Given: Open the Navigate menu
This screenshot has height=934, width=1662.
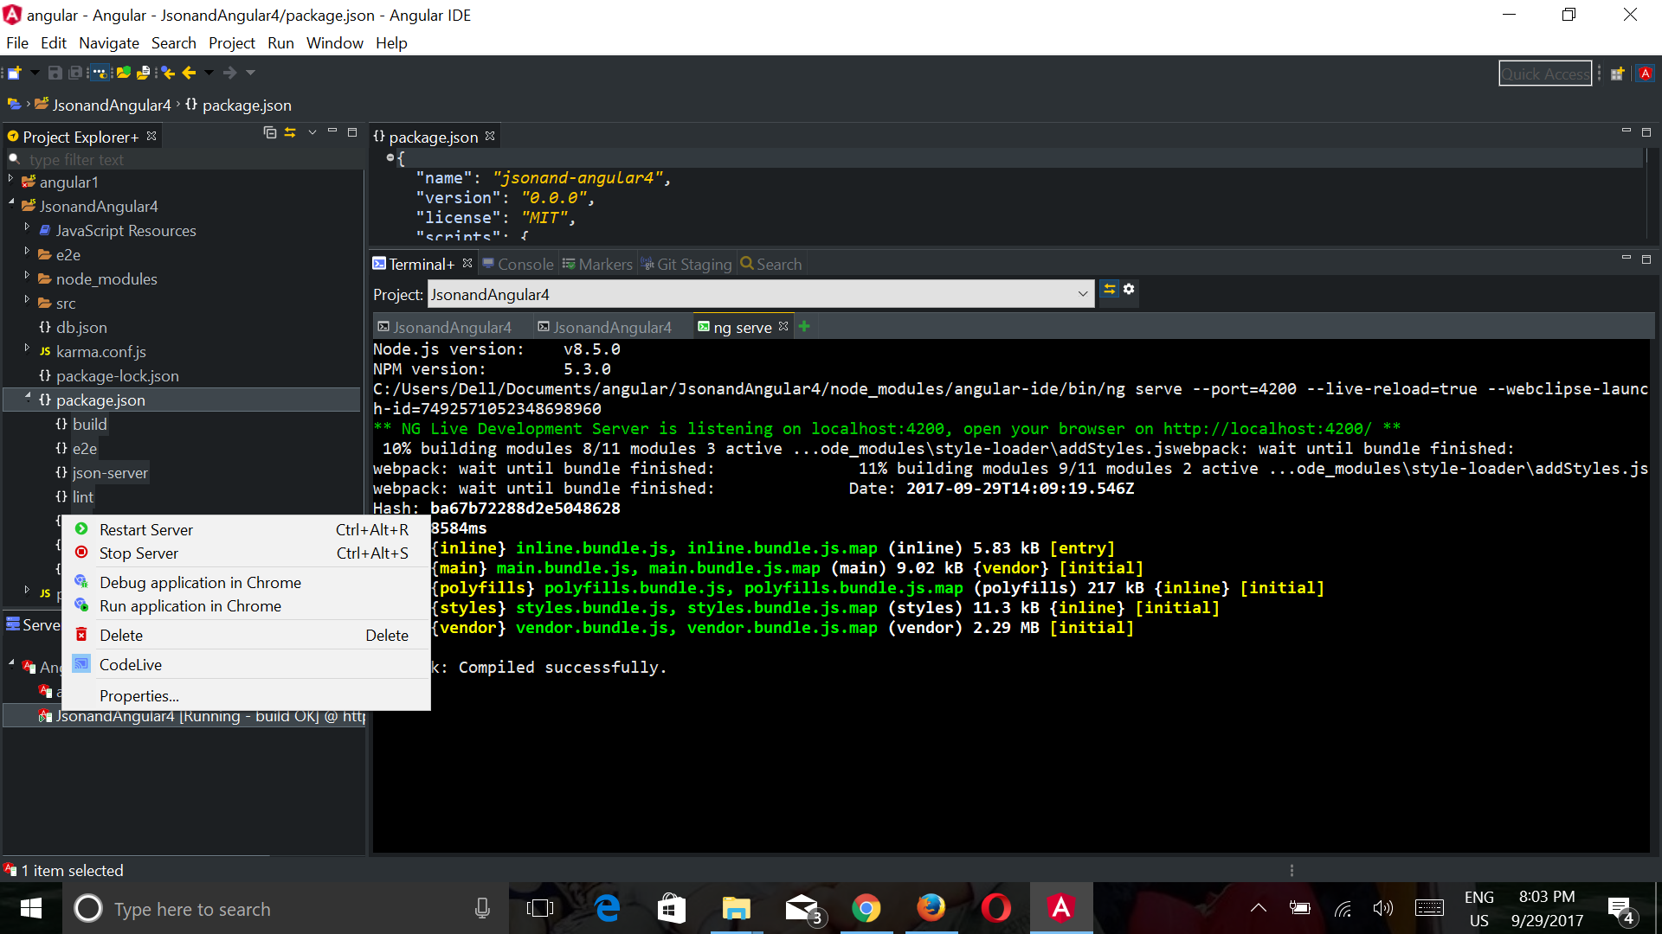Looking at the screenshot, I should [x=108, y=42].
